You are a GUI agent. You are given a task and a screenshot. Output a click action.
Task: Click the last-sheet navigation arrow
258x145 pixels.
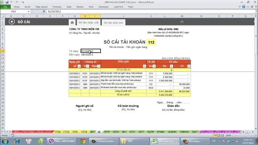tap(10, 132)
